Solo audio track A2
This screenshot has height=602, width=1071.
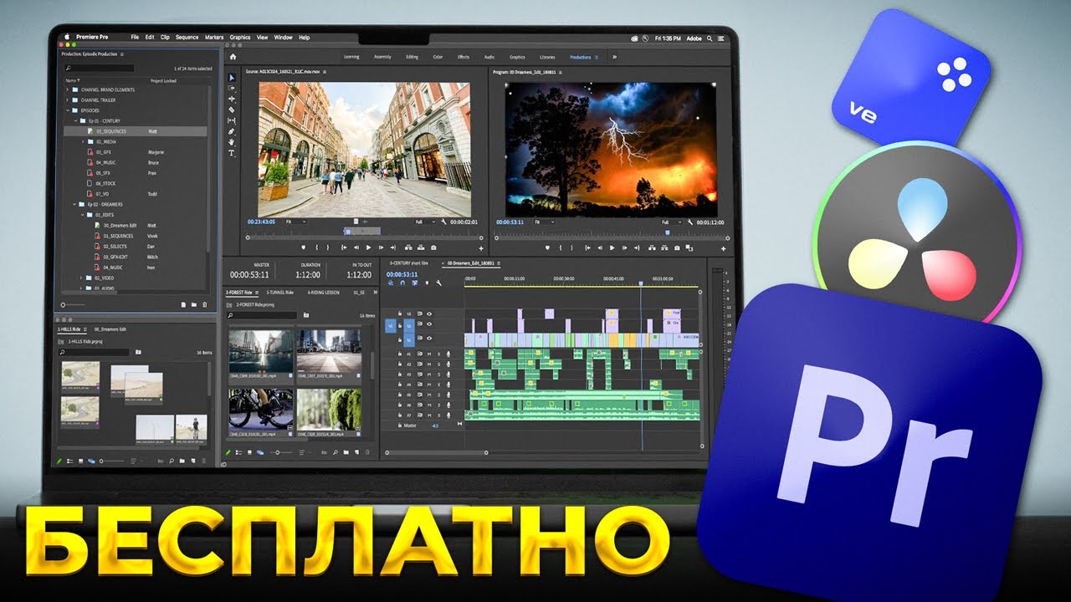click(x=438, y=364)
